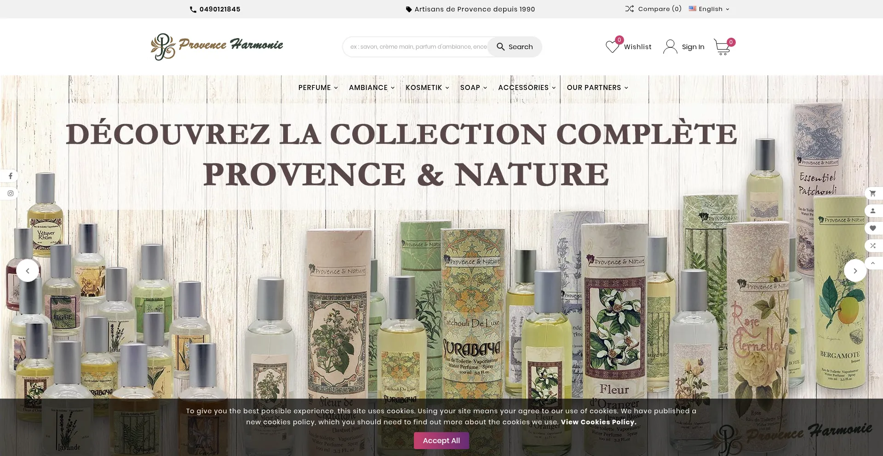883x456 pixels.
Task: Click the product search input field
Action: [x=418, y=47]
